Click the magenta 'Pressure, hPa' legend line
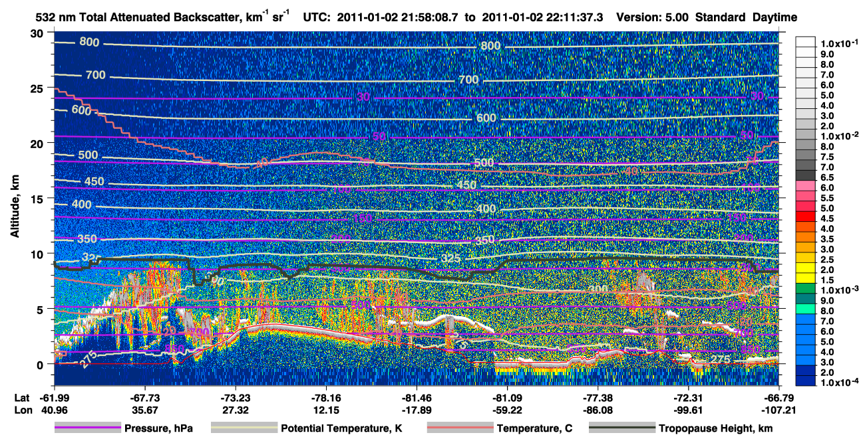Screen dimensions: 865x443 (x=87, y=428)
